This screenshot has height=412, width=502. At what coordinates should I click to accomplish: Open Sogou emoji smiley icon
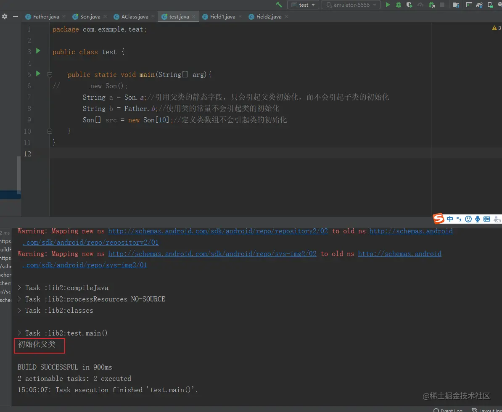[x=468, y=219]
